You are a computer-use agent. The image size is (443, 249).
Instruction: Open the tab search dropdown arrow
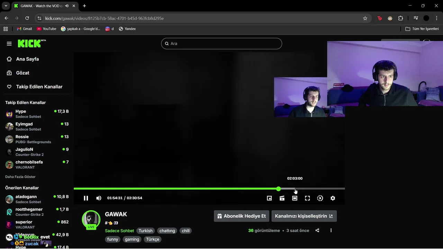6,6
